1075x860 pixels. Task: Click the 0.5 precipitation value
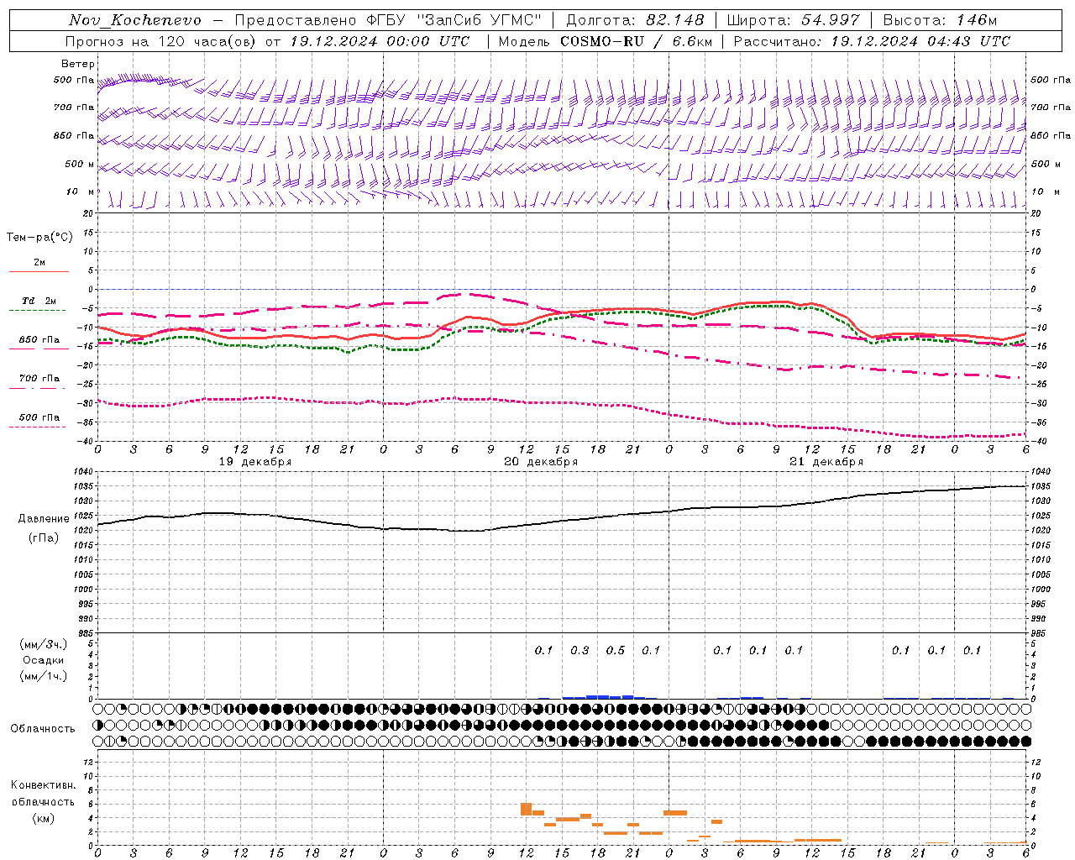[x=616, y=650]
